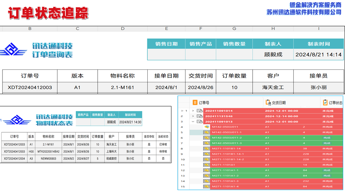The image size is (345, 194).
Task: Click the part icon for M142-0503J011
Action: (x=207, y=127)
